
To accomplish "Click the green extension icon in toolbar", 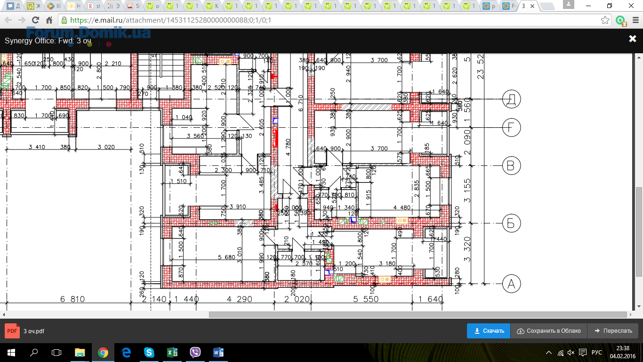I will pos(620,20).
